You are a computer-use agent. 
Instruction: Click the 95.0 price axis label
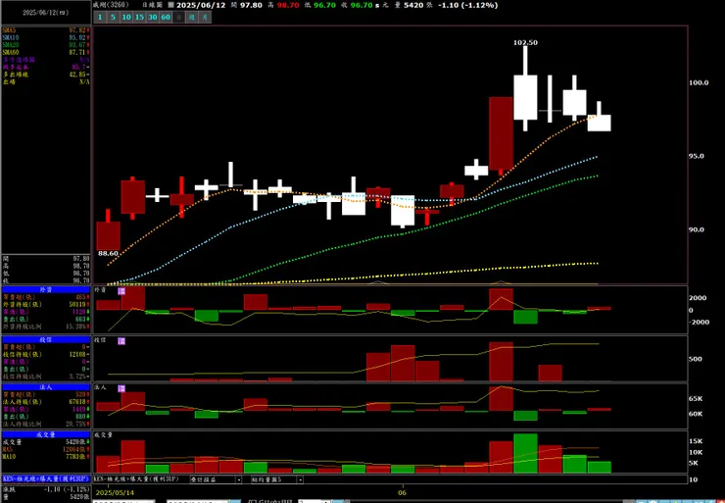699,156
